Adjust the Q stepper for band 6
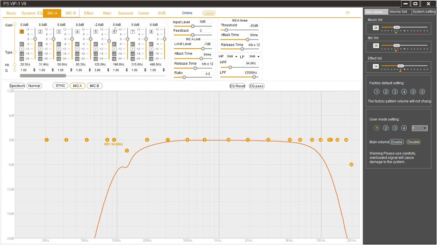 (126, 70)
